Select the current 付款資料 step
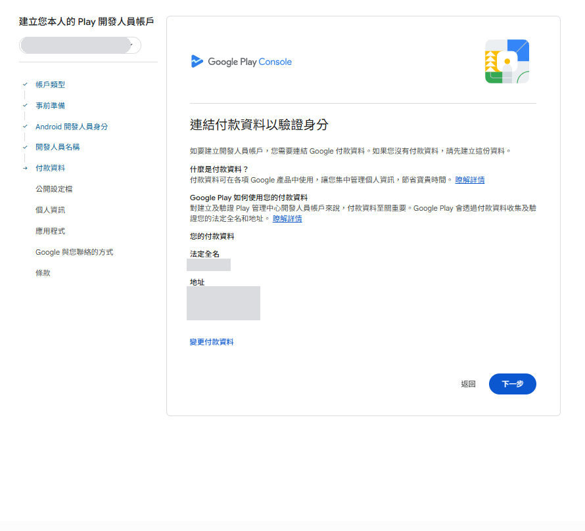Screen dimensions: 585x531 [x=50, y=168]
